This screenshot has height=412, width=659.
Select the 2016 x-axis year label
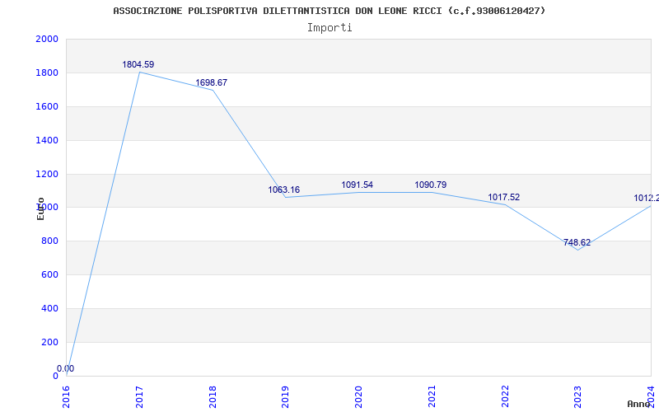click(x=67, y=396)
